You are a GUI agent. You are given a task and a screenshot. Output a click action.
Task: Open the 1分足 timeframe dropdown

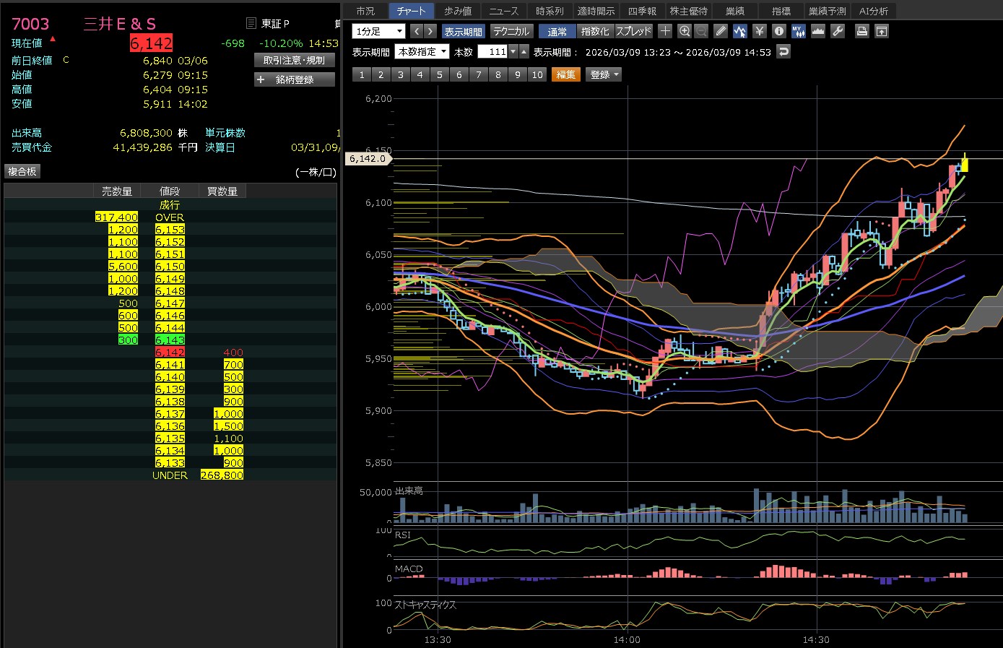(378, 31)
